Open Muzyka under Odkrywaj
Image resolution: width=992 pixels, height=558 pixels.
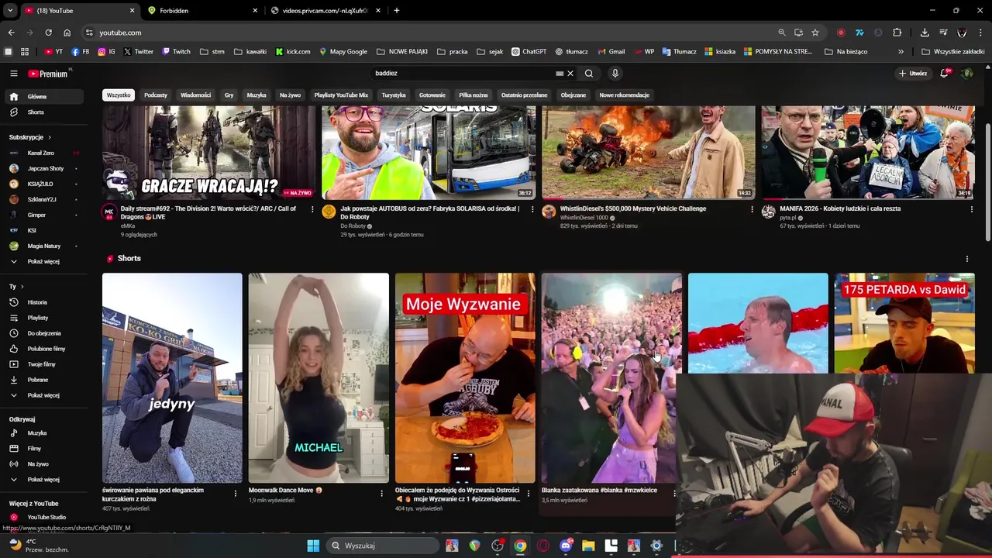[43, 433]
